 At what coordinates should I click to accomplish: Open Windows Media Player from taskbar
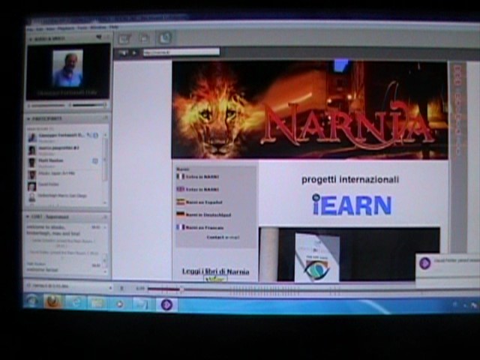click(120, 304)
